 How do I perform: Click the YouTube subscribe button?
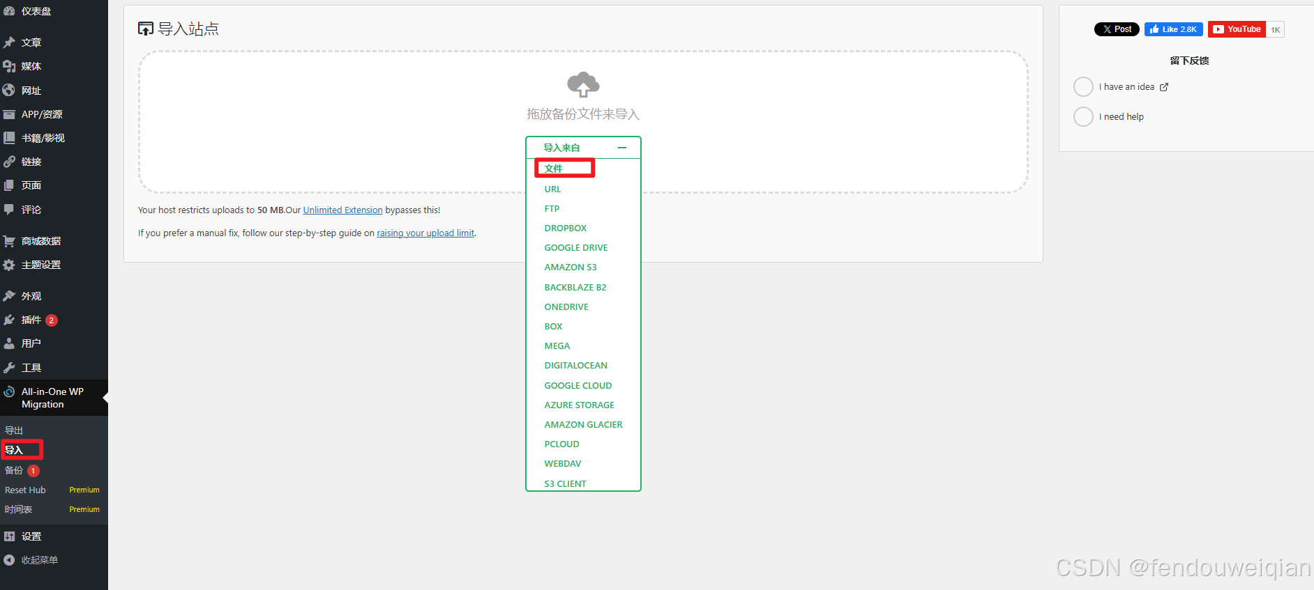coord(1237,29)
